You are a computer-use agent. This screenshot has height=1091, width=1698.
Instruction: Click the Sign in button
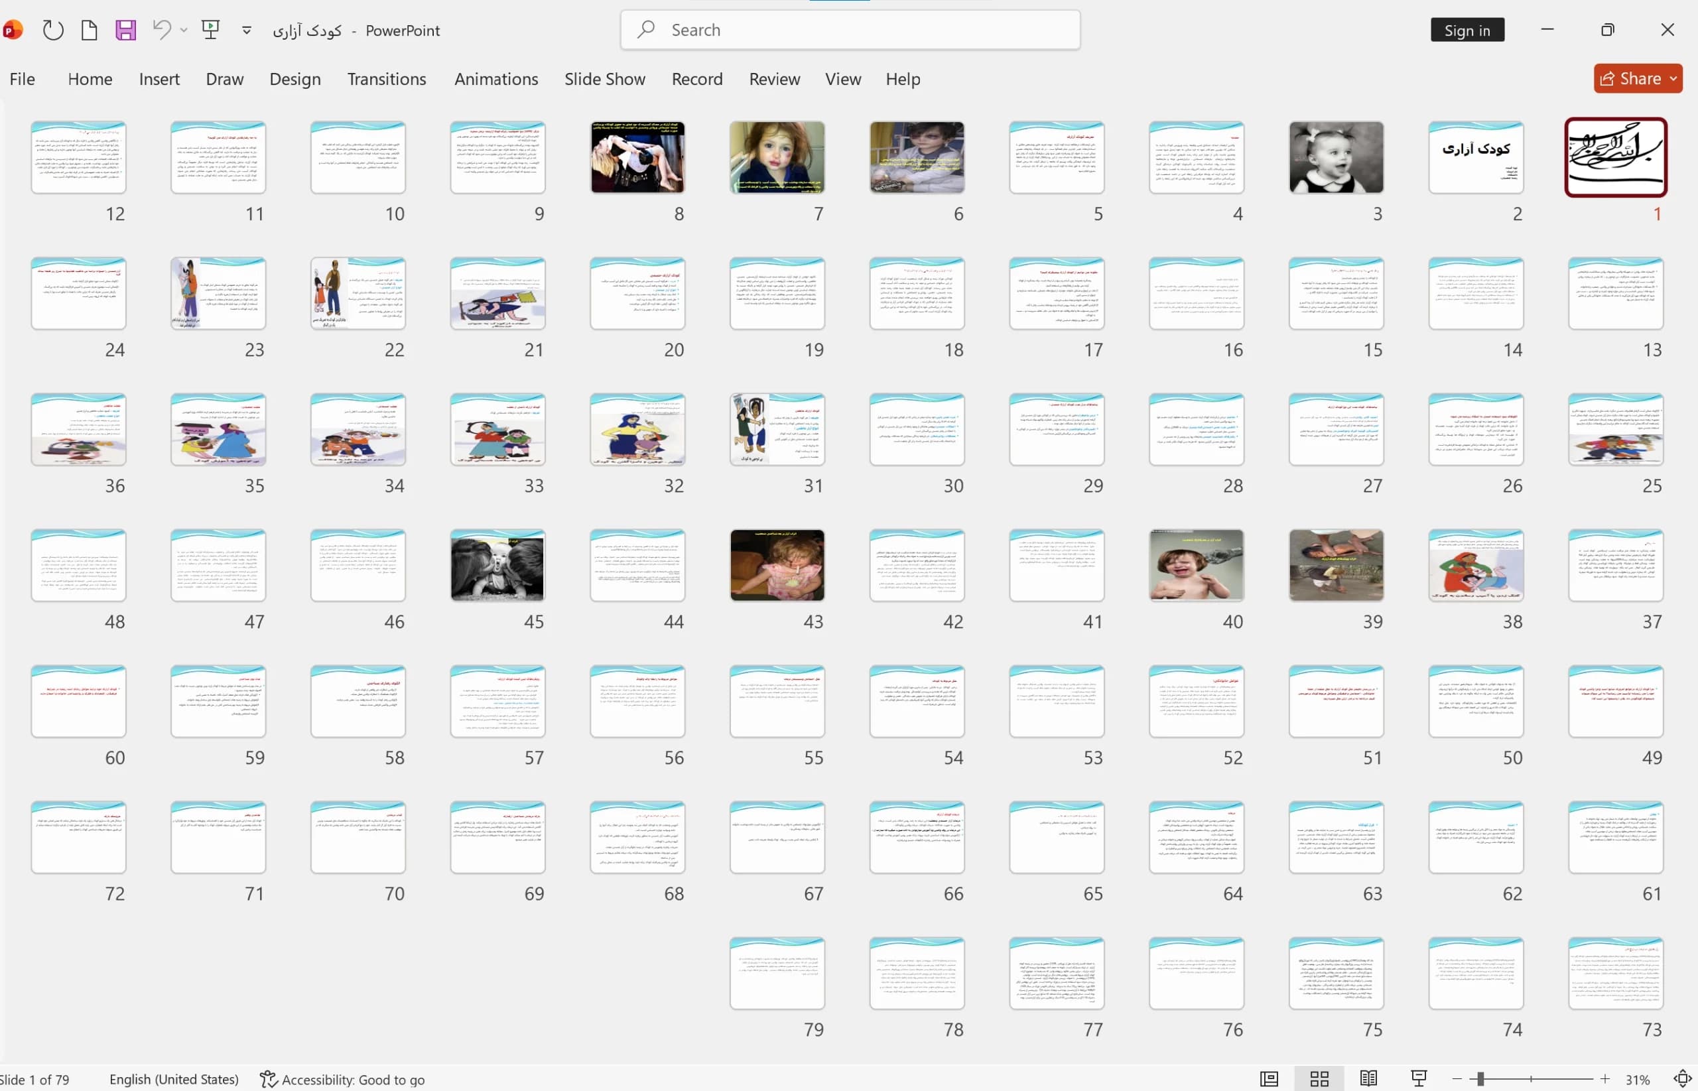1467,31
